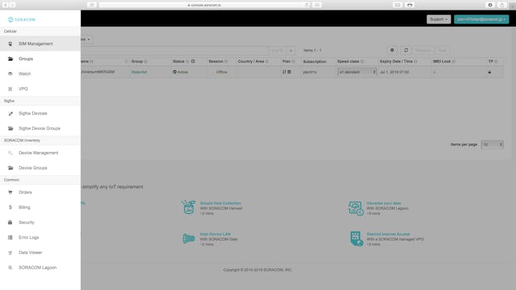Viewport: 516px width, 290px height.
Task: Open table settings gear icon
Action: pos(392,50)
